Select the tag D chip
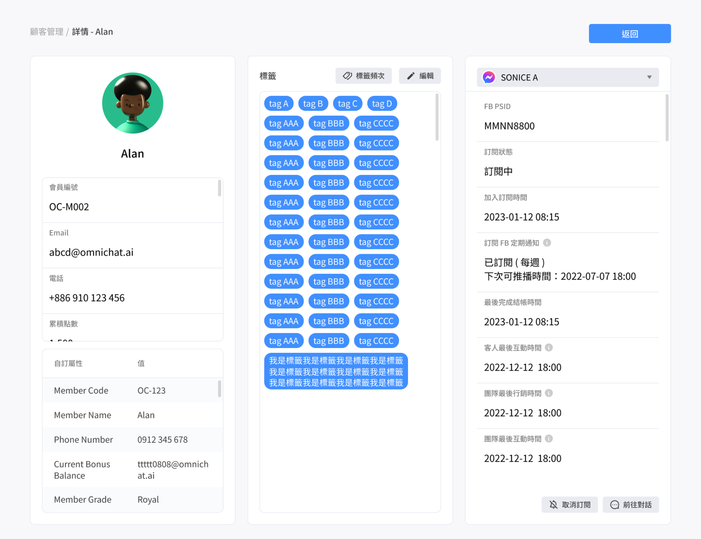 pyautogui.click(x=382, y=104)
